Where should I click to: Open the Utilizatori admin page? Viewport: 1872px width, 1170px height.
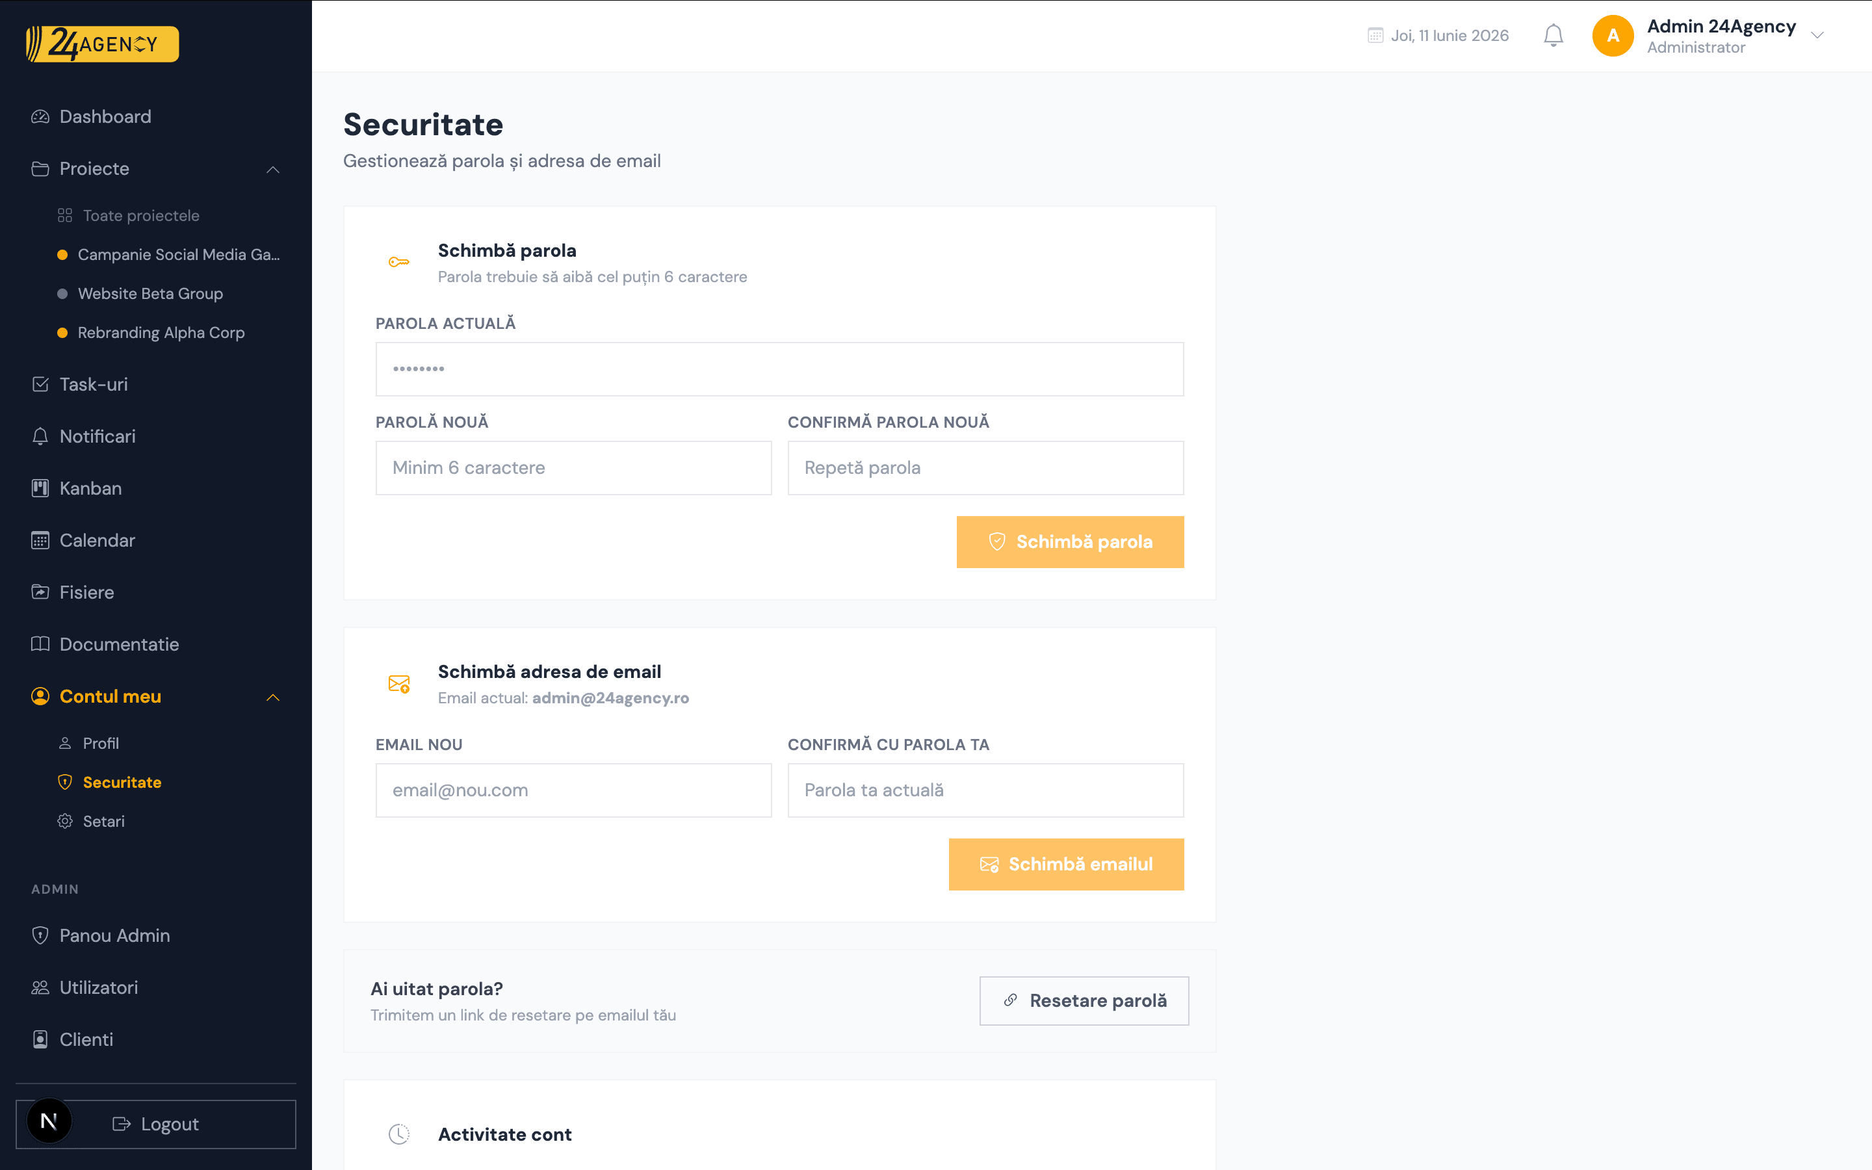(156, 988)
